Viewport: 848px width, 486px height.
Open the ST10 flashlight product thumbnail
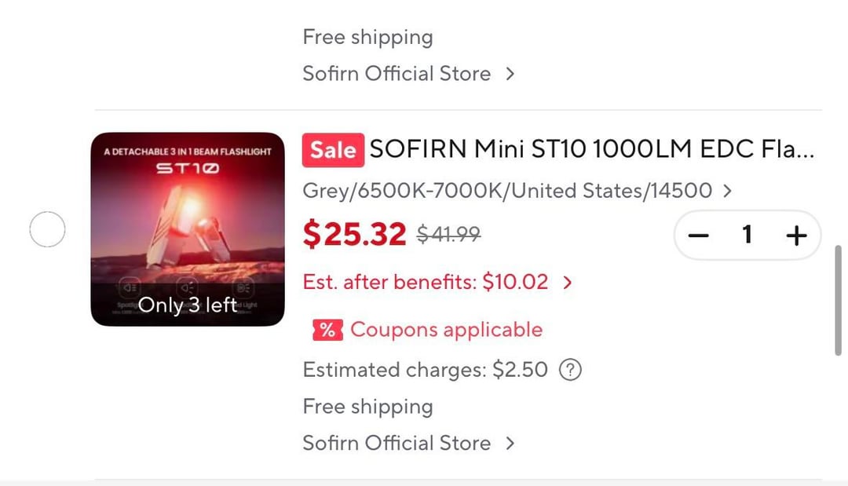coord(188,229)
